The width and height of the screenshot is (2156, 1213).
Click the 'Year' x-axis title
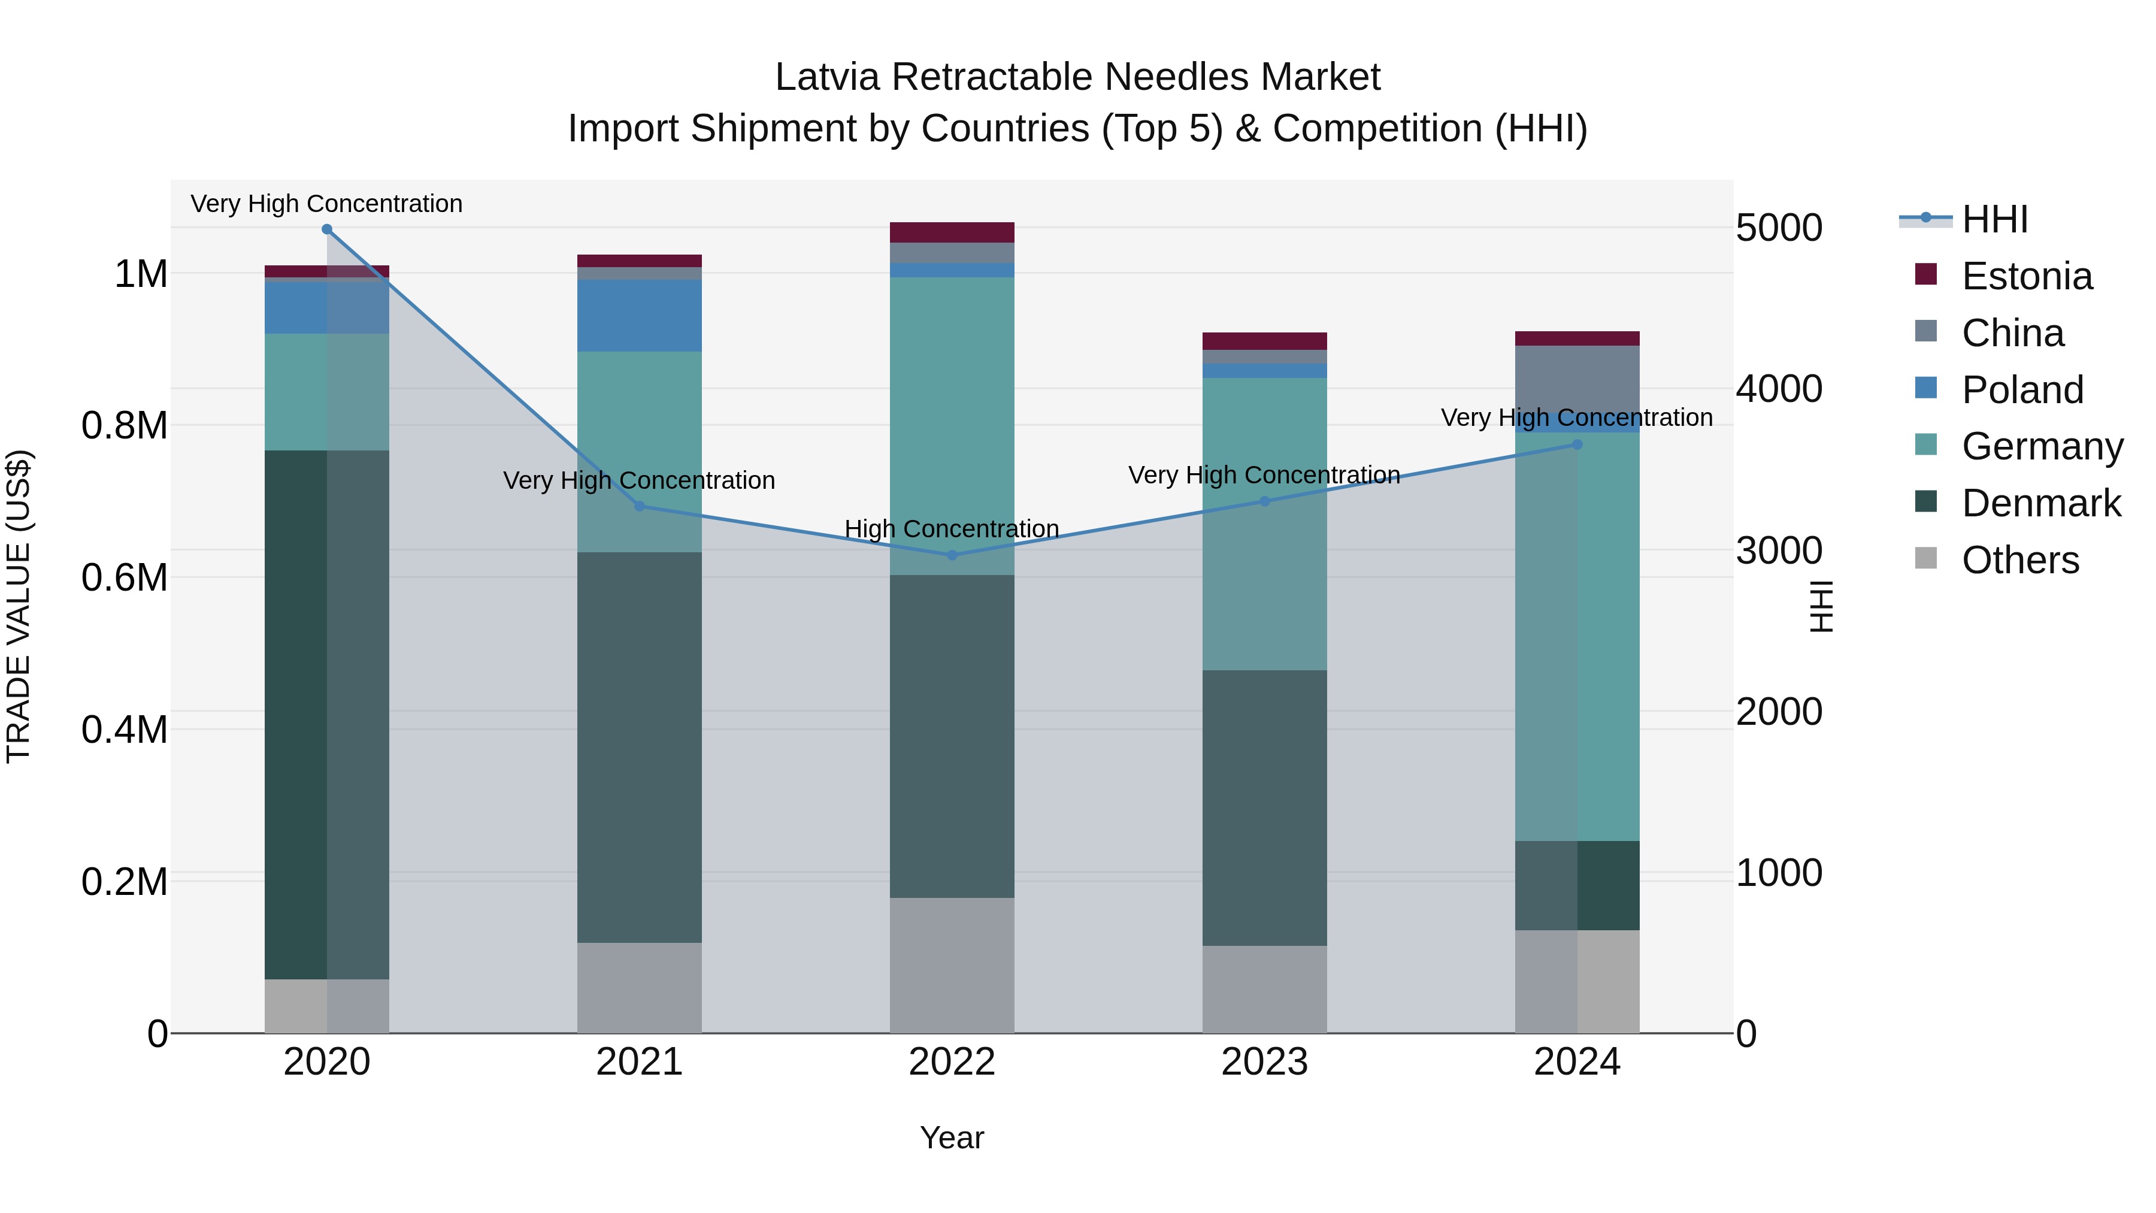point(952,1138)
